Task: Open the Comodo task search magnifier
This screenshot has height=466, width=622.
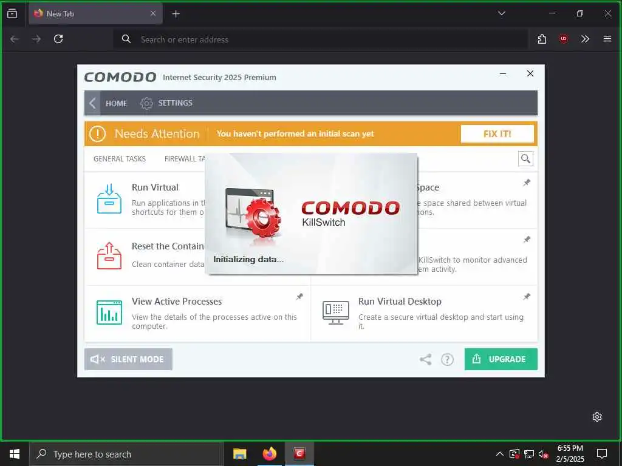Action: click(525, 159)
